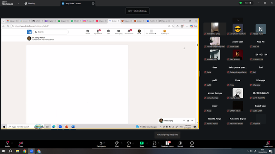Expand the Audio options arrow

point(12,143)
